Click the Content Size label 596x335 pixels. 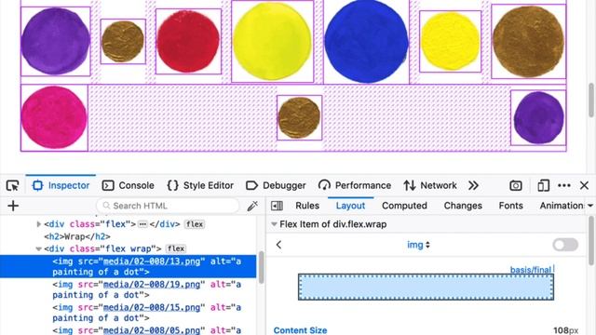[300, 330]
